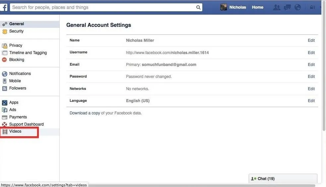Open the privacy shortcuts lock icon
Image resolution: width=326 pixels, height=187 pixels.
(312, 8)
